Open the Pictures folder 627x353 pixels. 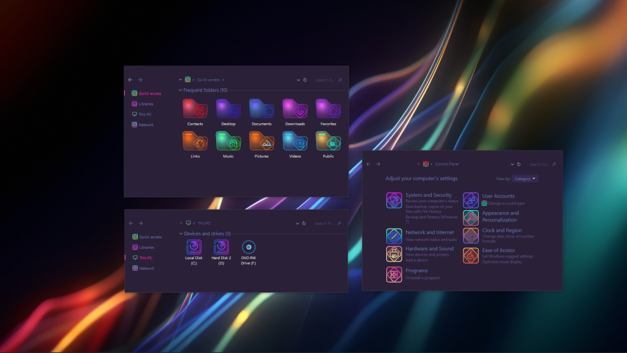point(261,142)
